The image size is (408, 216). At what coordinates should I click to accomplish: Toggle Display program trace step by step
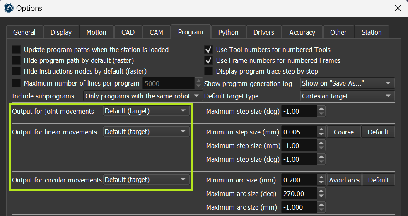pos(209,71)
